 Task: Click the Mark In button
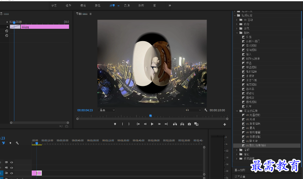pos(122,124)
